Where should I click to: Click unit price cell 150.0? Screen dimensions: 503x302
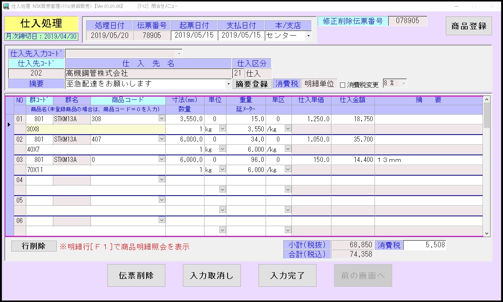click(311, 160)
